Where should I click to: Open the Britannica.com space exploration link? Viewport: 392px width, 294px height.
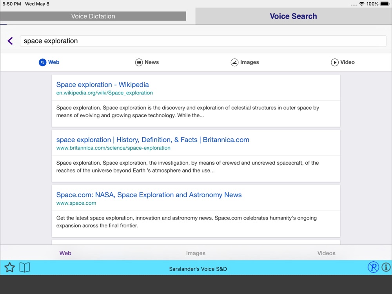(153, 140)
